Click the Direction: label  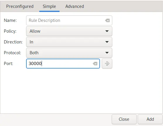(13, 42)
